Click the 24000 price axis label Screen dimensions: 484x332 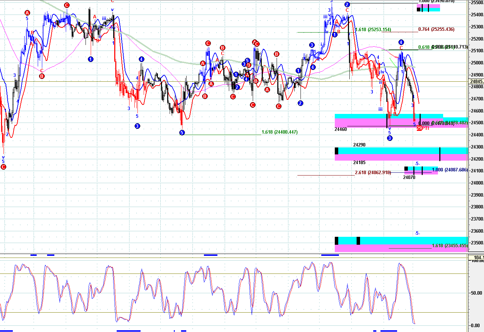(477, 183)
